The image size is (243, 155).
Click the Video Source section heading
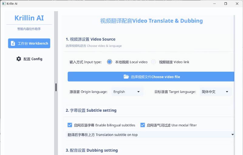[x=91, y=39]
